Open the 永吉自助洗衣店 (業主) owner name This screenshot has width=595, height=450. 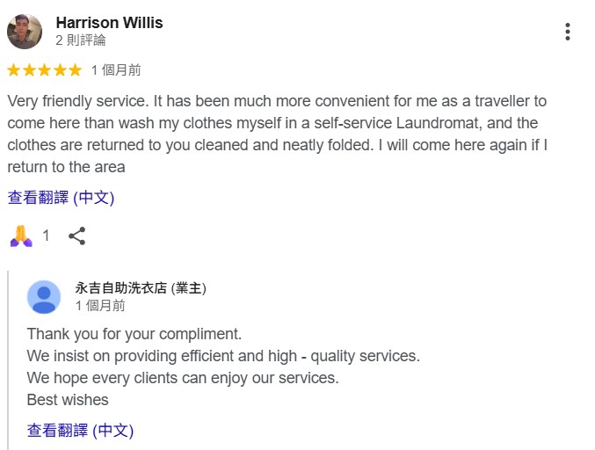[141, 288]
